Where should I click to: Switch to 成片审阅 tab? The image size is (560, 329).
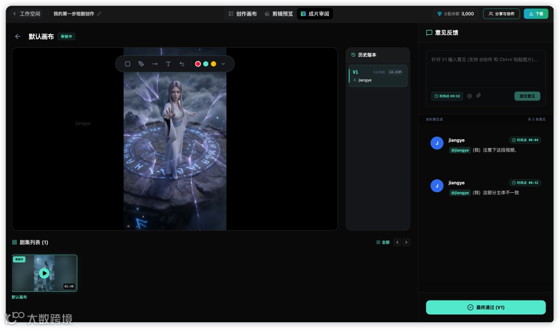[x=315, y=13]
